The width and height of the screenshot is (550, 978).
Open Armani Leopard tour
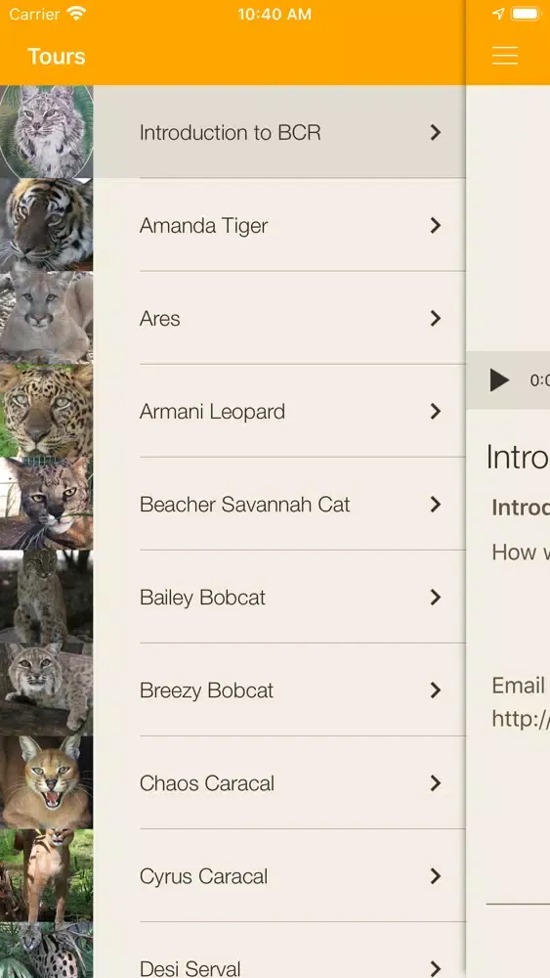click(233, 411)
